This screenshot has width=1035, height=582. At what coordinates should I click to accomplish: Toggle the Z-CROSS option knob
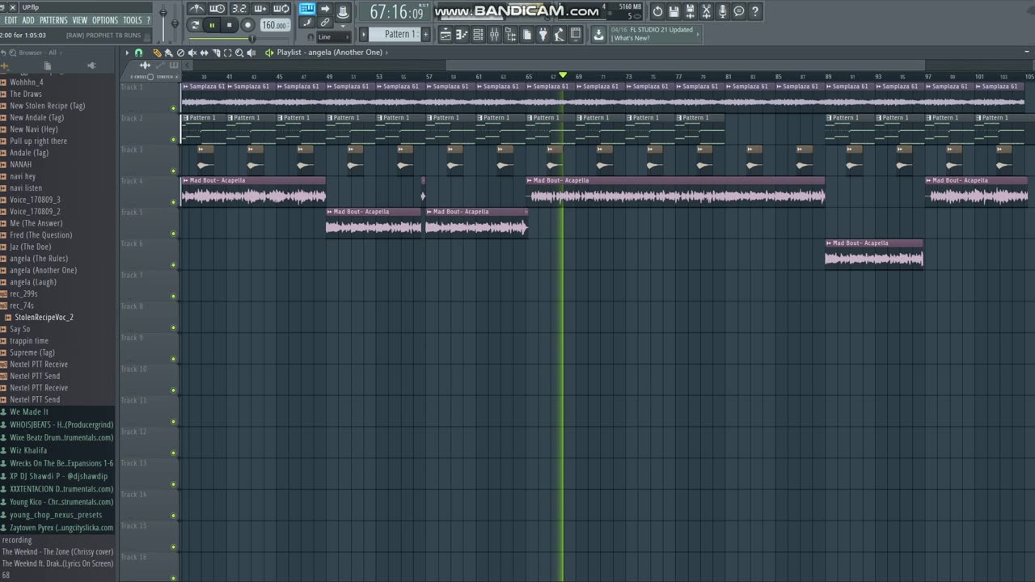tap(150, 77)
